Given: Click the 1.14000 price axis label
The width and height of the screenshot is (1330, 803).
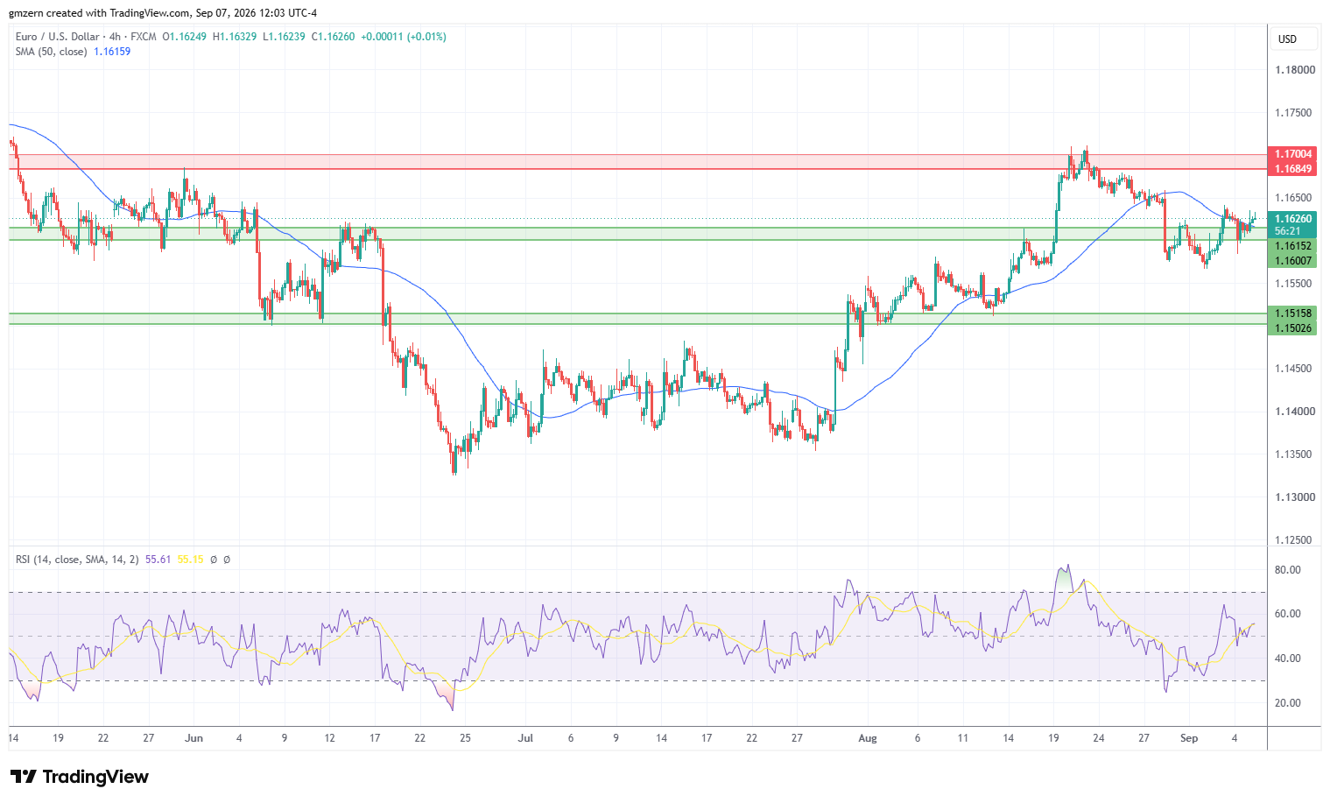Looking at the screenshot, I should coord(1295,412).
